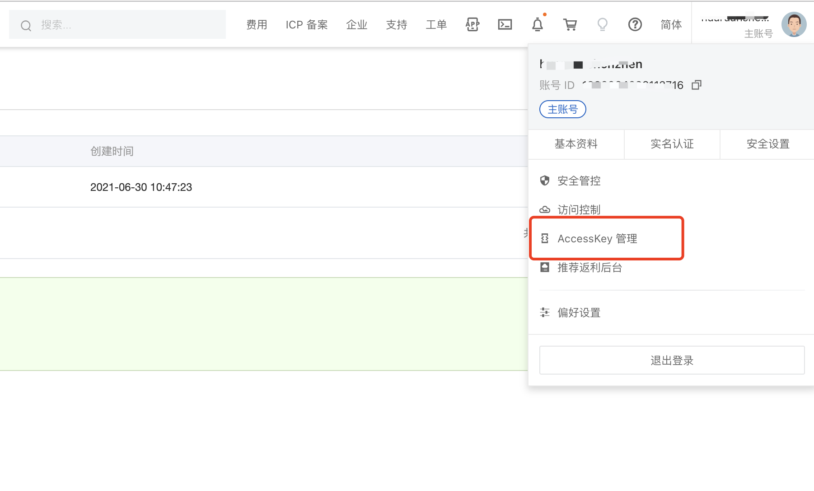Viewport: 814px width, 491px height.
Task: Open the help question mark icon
Action: pyautogui.click(x=635, y=25)
